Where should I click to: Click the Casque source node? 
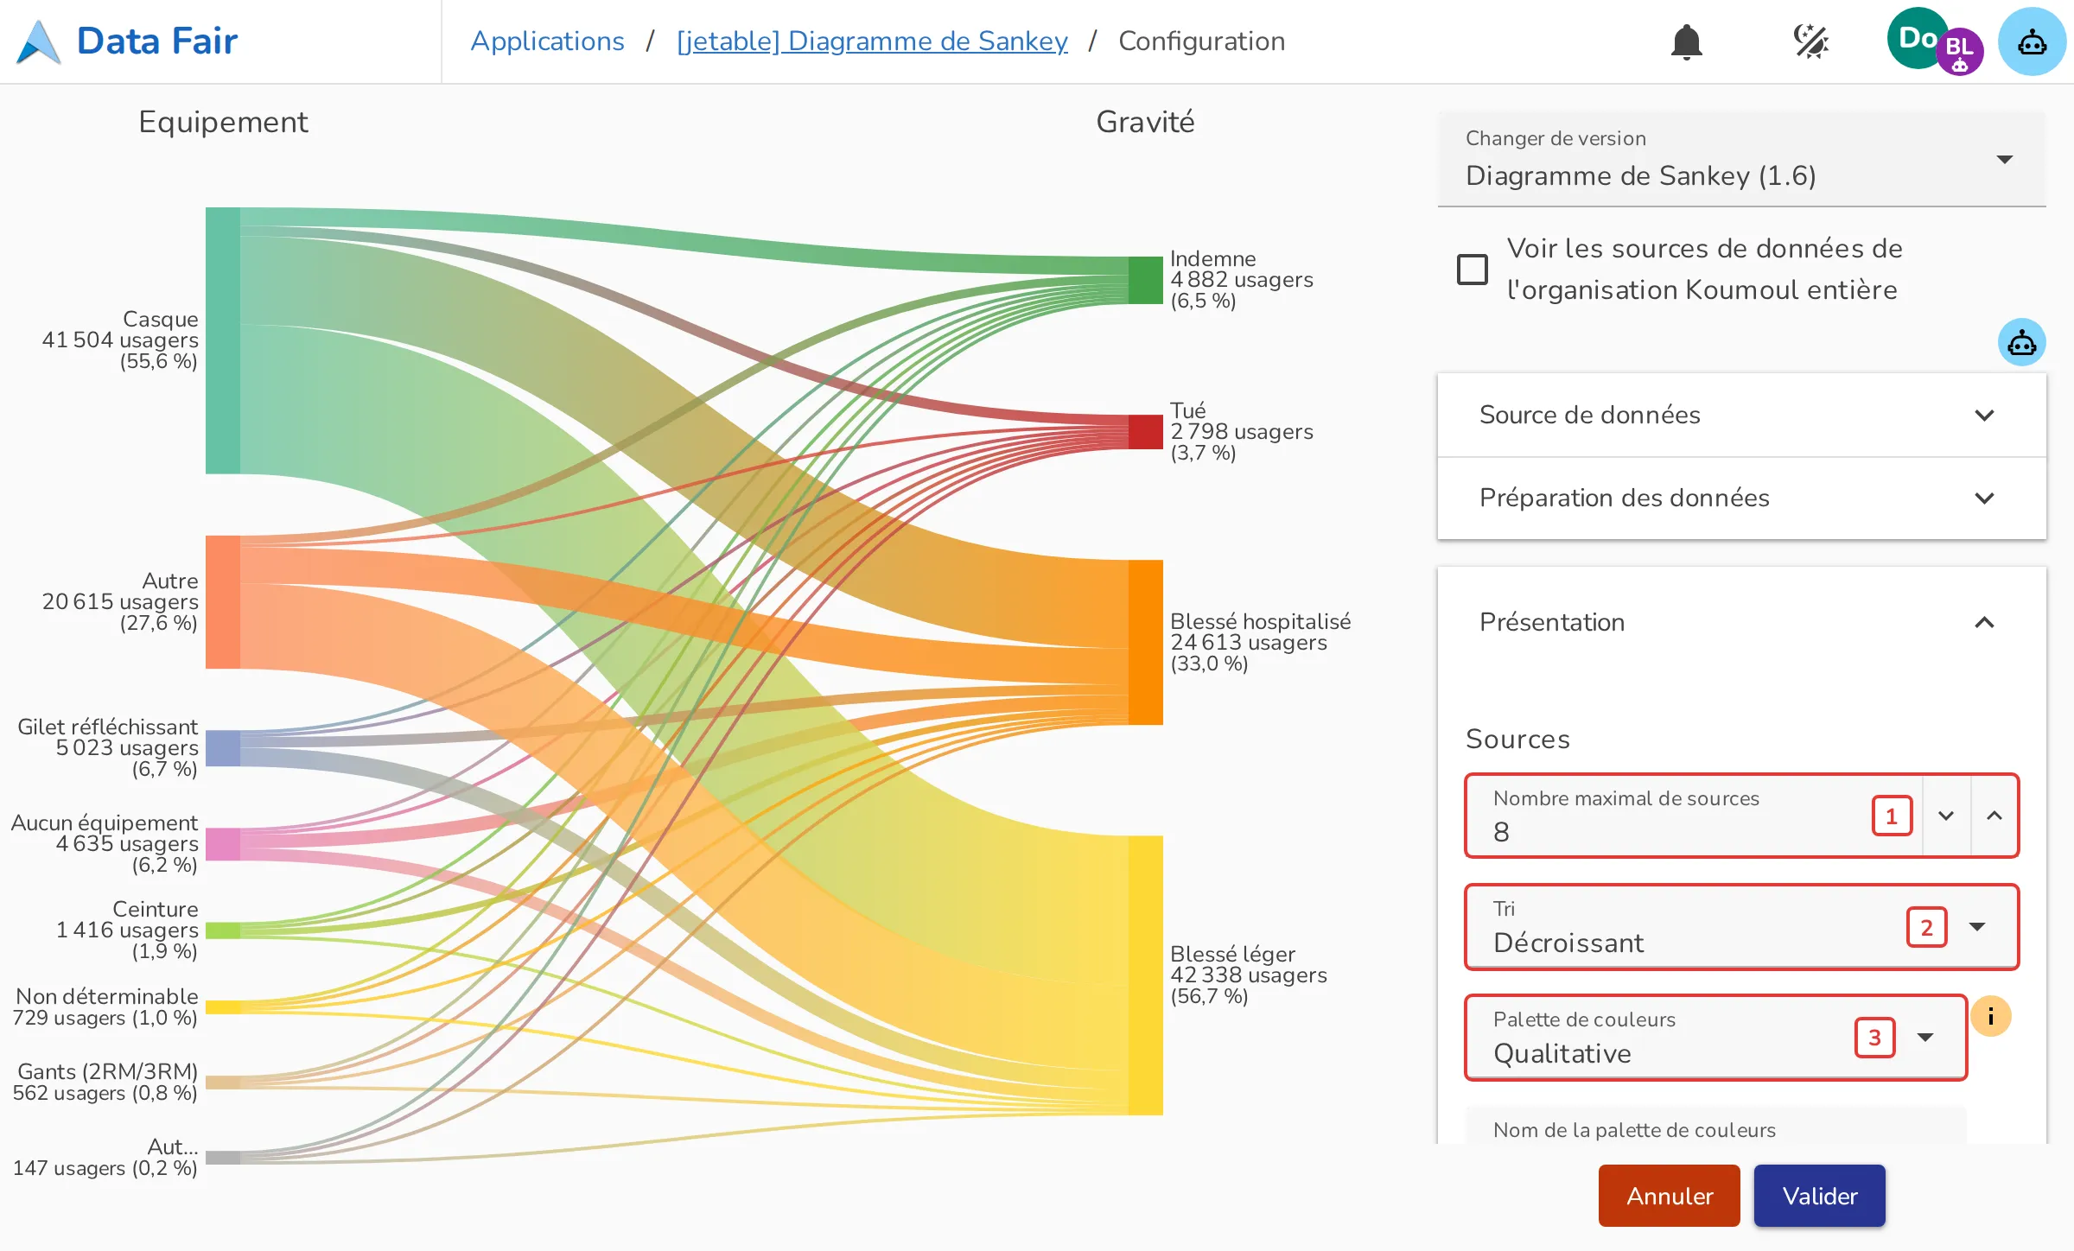(223, 340)
